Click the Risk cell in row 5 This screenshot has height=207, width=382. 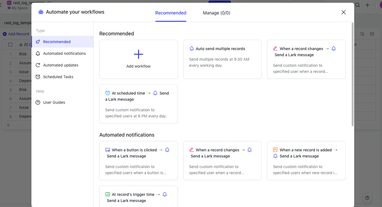24,90
